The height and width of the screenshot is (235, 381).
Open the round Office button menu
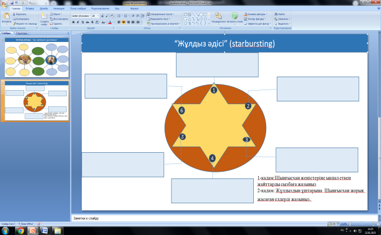point(4,4)
